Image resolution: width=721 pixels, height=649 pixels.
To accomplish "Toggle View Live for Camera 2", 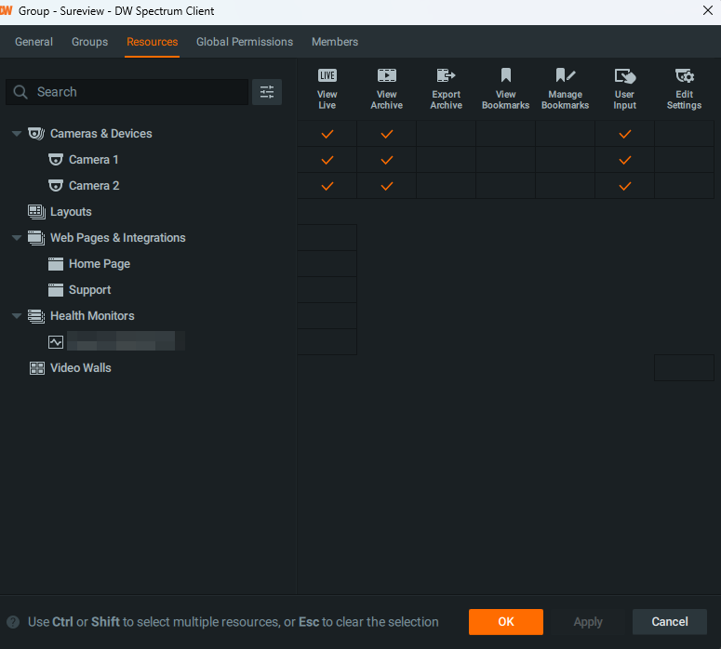I will pos(327,186).
